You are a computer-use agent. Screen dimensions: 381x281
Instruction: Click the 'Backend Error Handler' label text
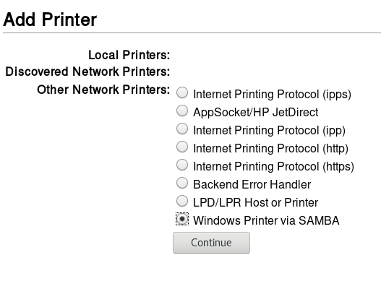(x=252, y=185)
